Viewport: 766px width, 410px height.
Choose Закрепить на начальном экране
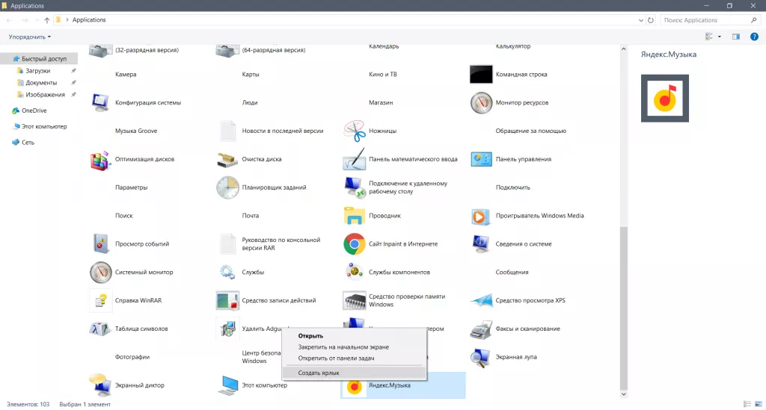tap(343, 347)
